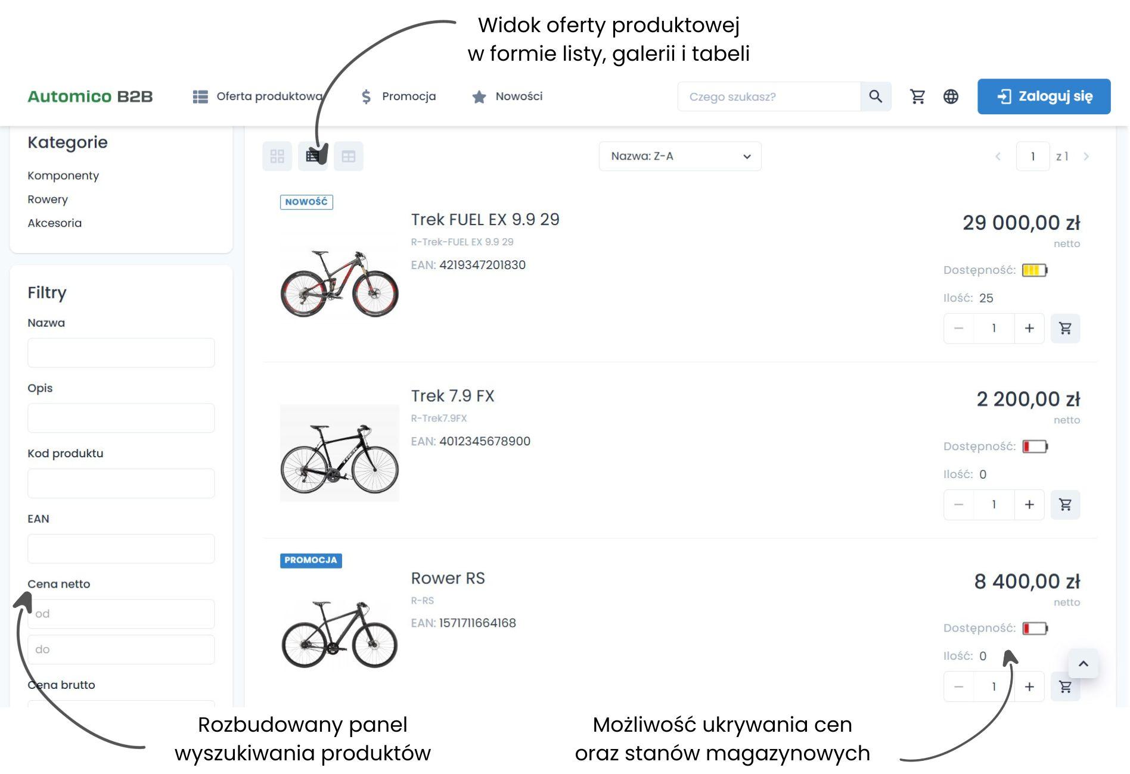Switch to gallery grid view
Image resolution: width=1130 pixels, height=774 pixels.
(x=277, y=157)
